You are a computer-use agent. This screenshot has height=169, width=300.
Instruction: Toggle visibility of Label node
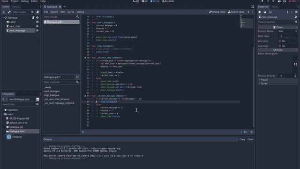coord(37,22)
